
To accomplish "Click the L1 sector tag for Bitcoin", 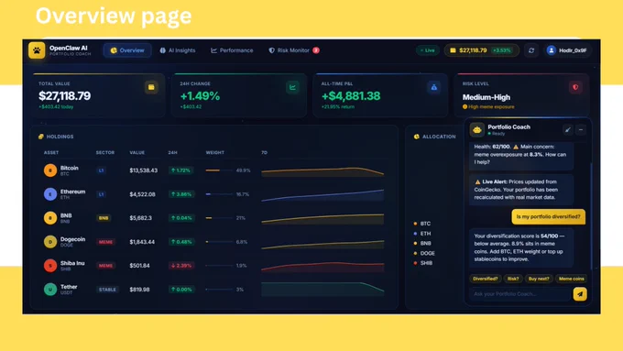I will [x=101, y=170].
